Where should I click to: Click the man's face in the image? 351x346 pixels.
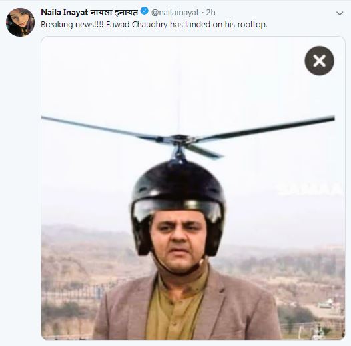(178, 241)
